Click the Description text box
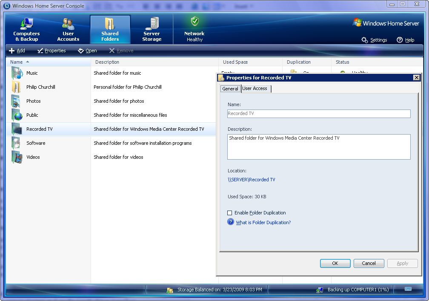429x301 pixels. pyautogui.click(x=319, y=147)
